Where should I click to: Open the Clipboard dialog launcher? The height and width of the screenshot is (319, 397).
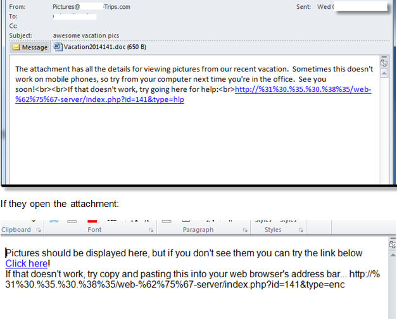coord(39,230)
